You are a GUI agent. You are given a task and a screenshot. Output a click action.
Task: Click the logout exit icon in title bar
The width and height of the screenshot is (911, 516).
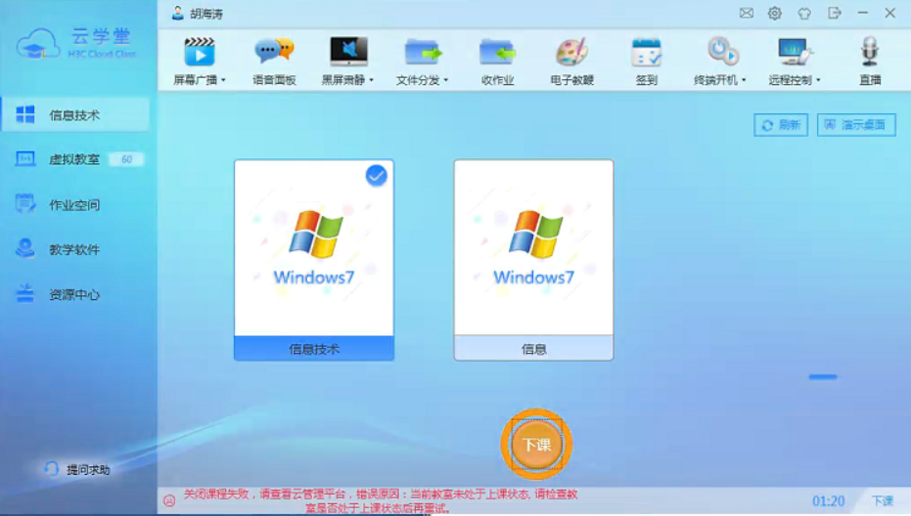pos(835,13)
